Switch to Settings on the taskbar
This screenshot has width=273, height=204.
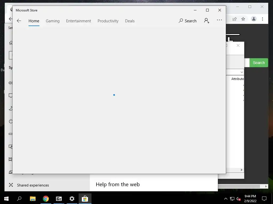(x=72, y=199)
